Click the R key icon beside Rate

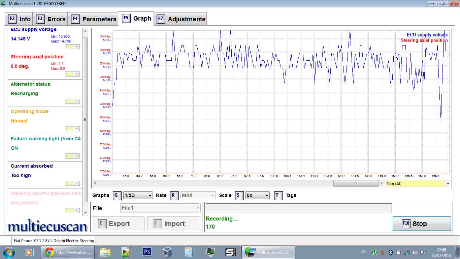[174, 195]
